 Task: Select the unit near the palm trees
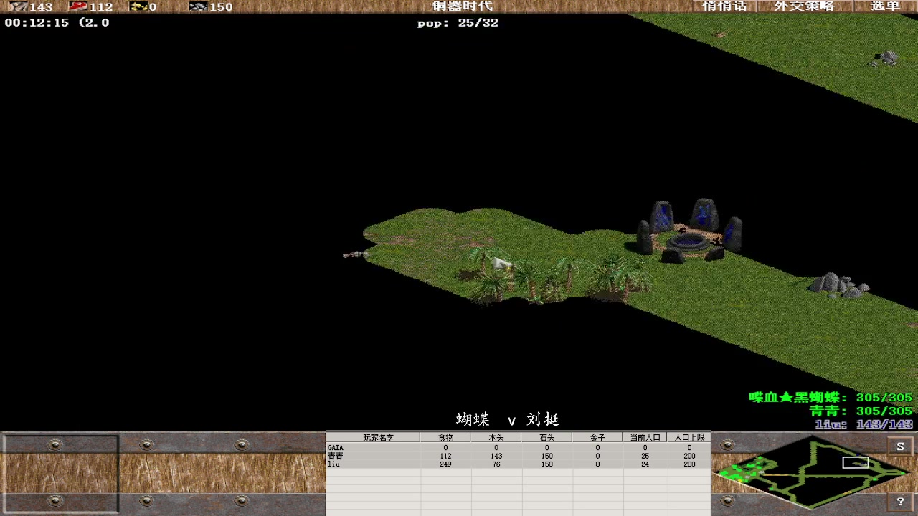pyautogui.click(x=503, y=264)
